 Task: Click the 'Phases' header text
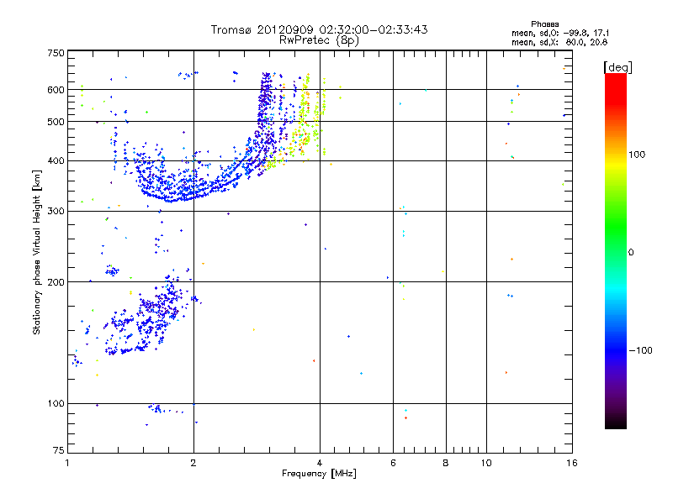click(544, 24)
